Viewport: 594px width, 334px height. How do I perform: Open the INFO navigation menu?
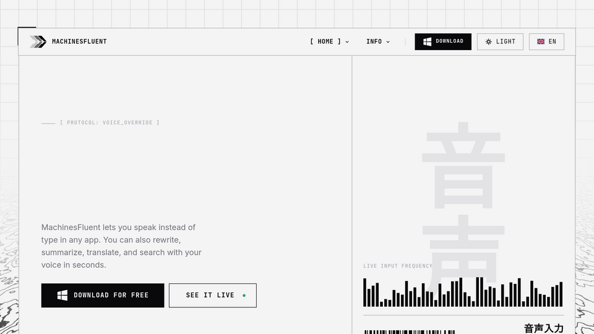[377, 41]
